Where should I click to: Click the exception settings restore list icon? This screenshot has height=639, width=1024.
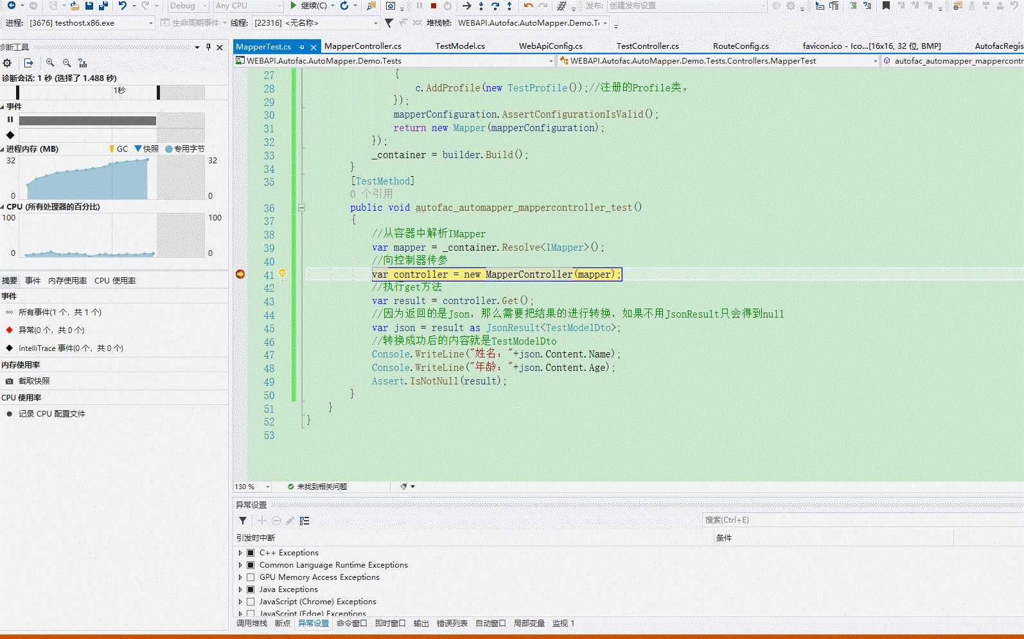305,521
